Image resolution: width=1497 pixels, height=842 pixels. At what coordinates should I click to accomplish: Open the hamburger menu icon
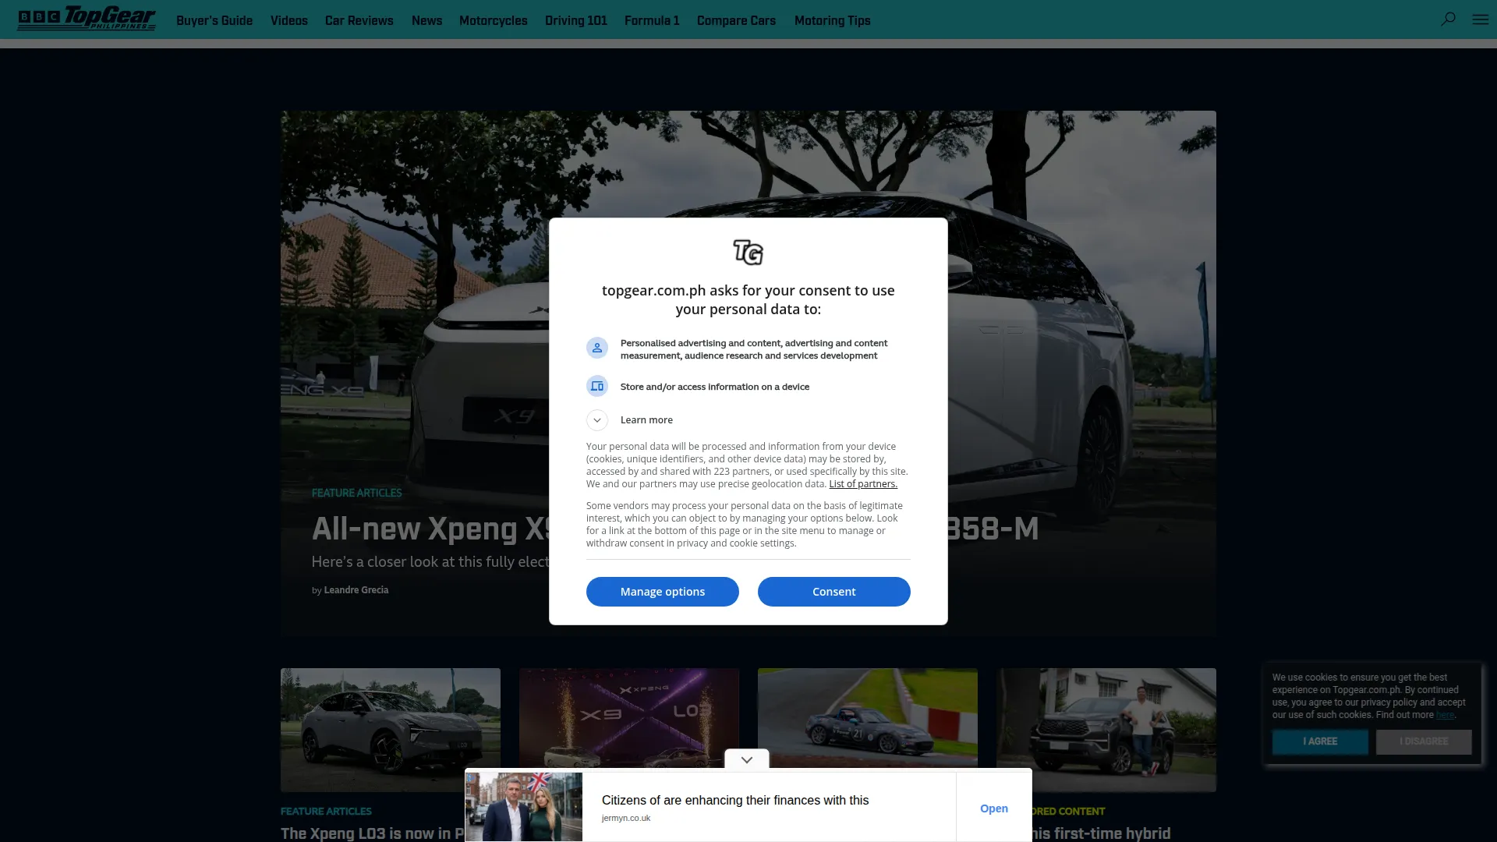tap(1481, 19)
